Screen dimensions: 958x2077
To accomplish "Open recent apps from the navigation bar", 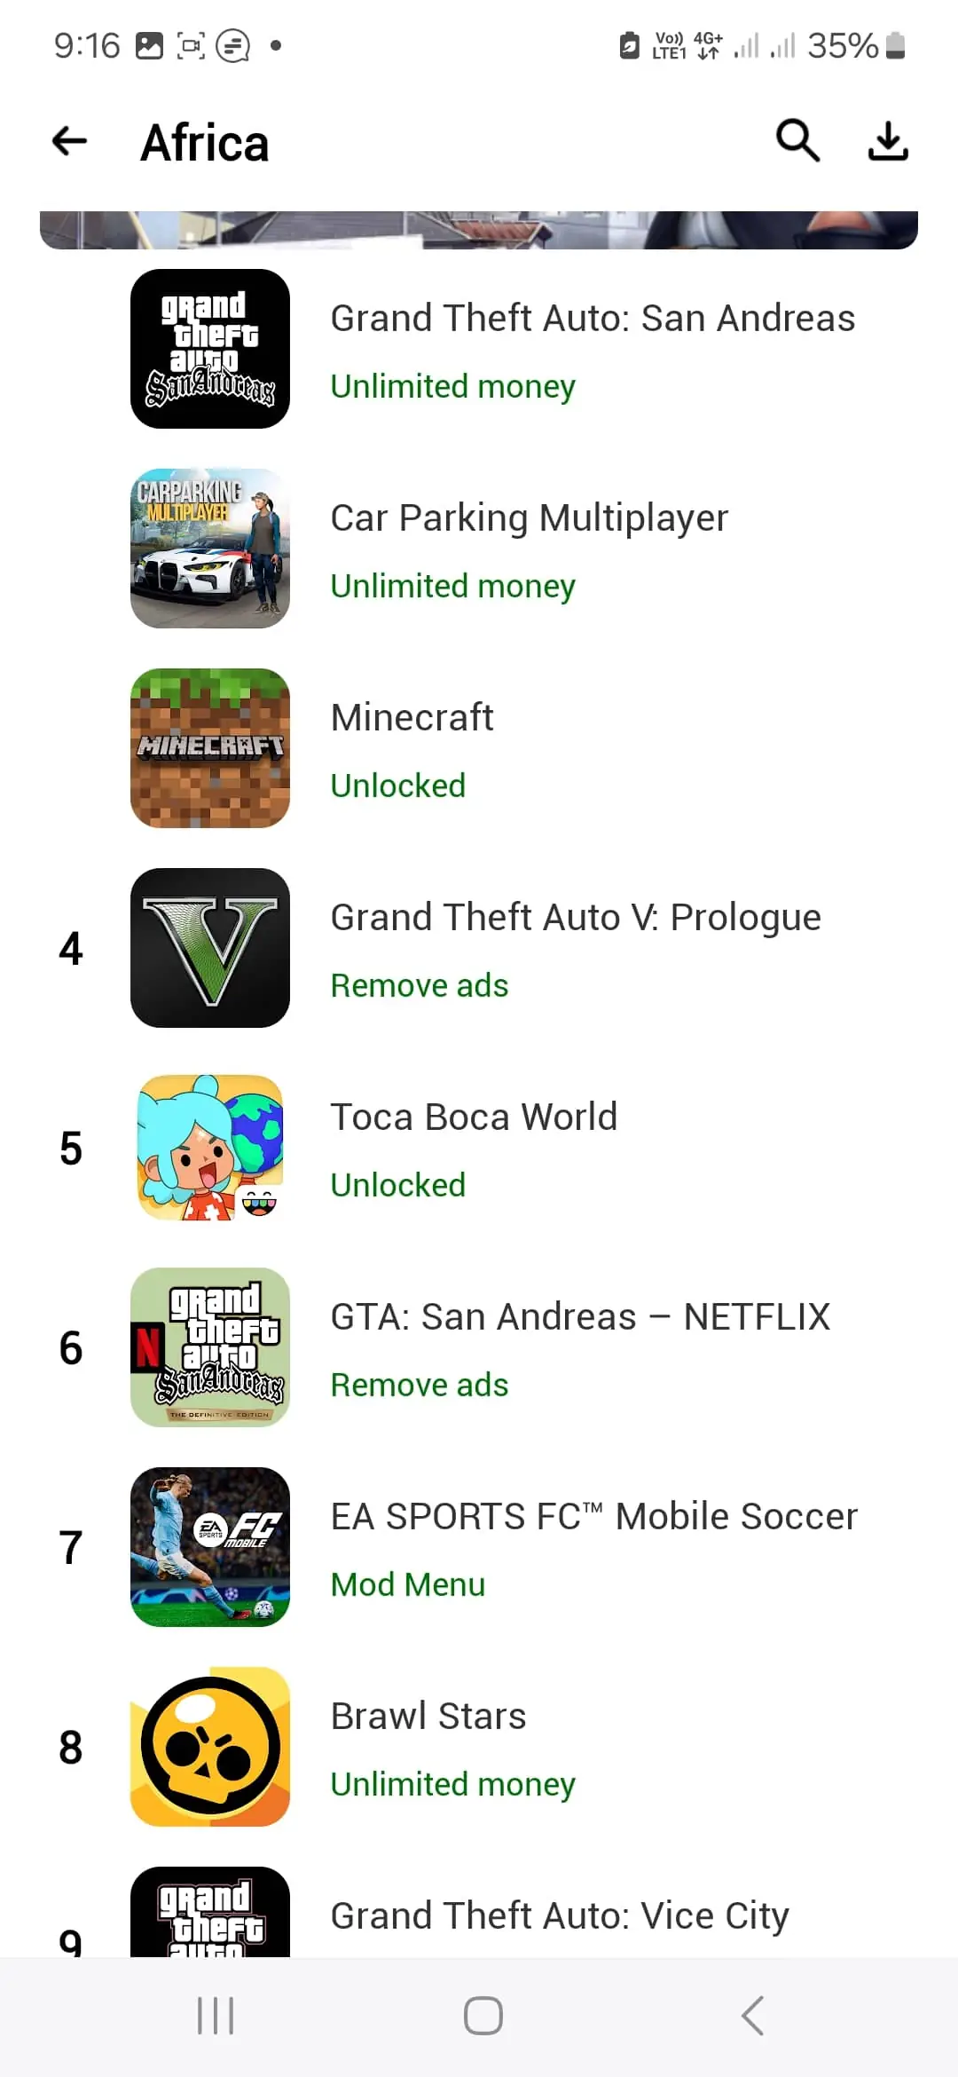I will (x=216, y=2016).
